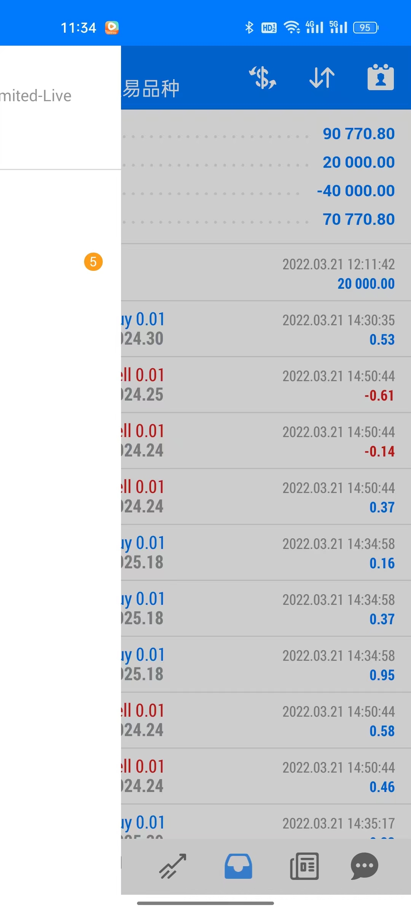Tap the orange recorder app status icon

[112, 27]
